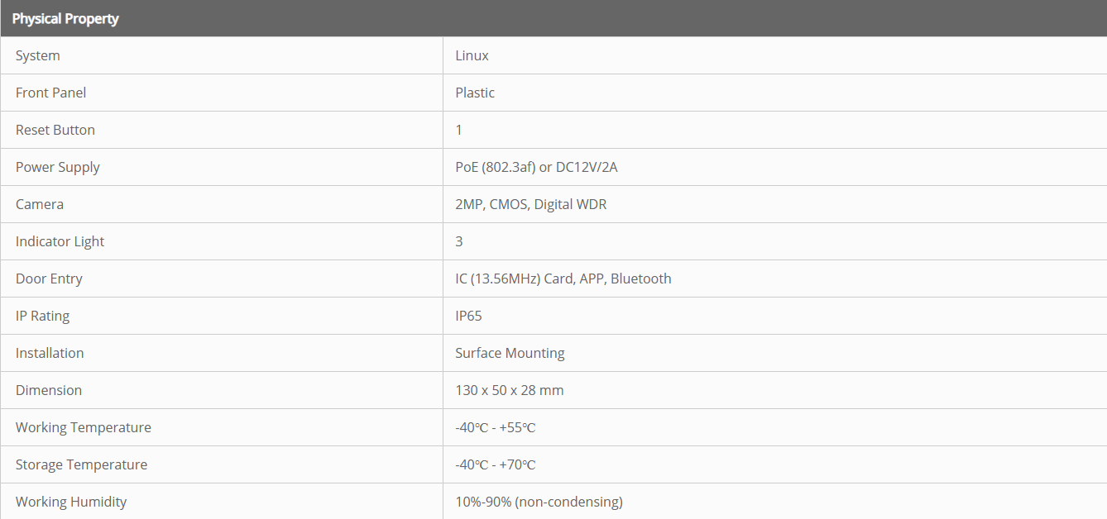Viewport: 1107px width, 519px height.
Task: Click the Physical Property table header
Action: 65,18
